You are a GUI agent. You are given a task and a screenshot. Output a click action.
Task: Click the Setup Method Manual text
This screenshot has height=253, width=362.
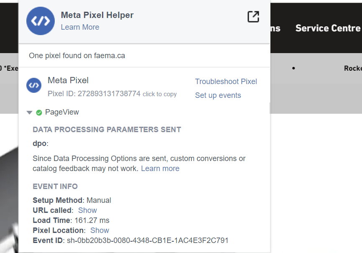pyautogui.click(x=99, y=200)
